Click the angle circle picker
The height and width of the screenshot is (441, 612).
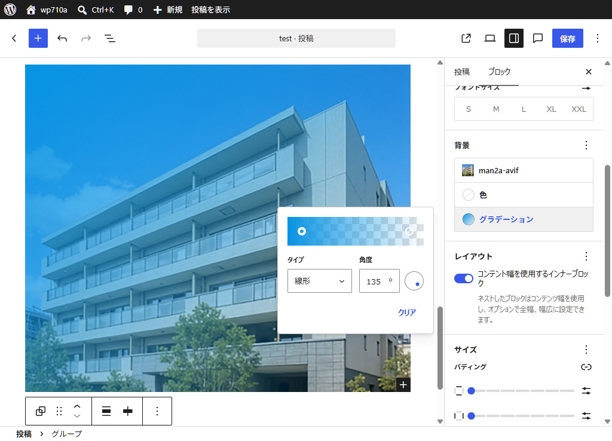[x=414, y=281]
